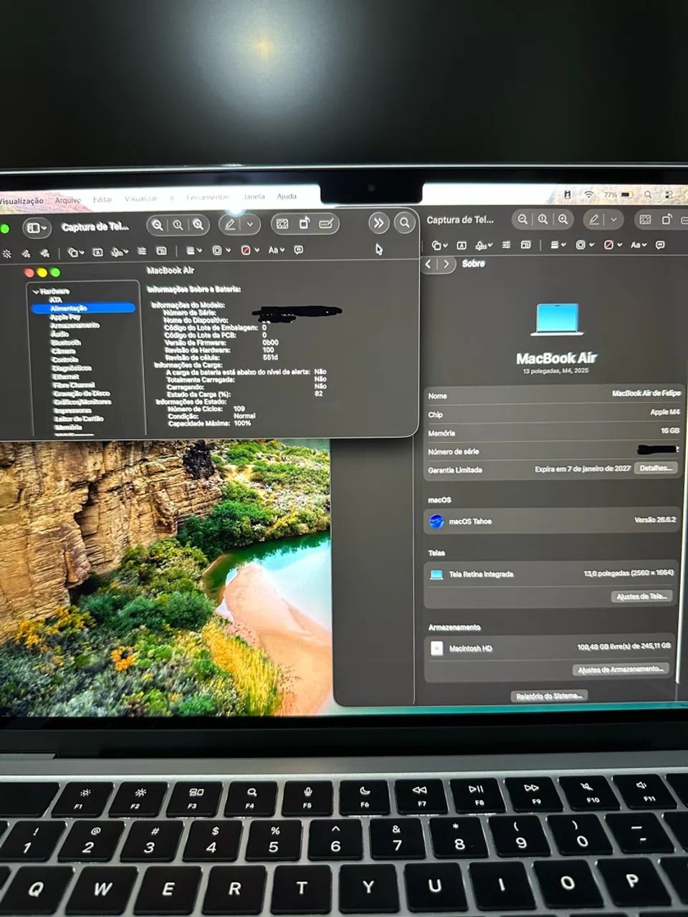Screen dimensions: 688x917
Task: Click the Adjust Size icon in left bar
Action: click(x=162, y=251)
